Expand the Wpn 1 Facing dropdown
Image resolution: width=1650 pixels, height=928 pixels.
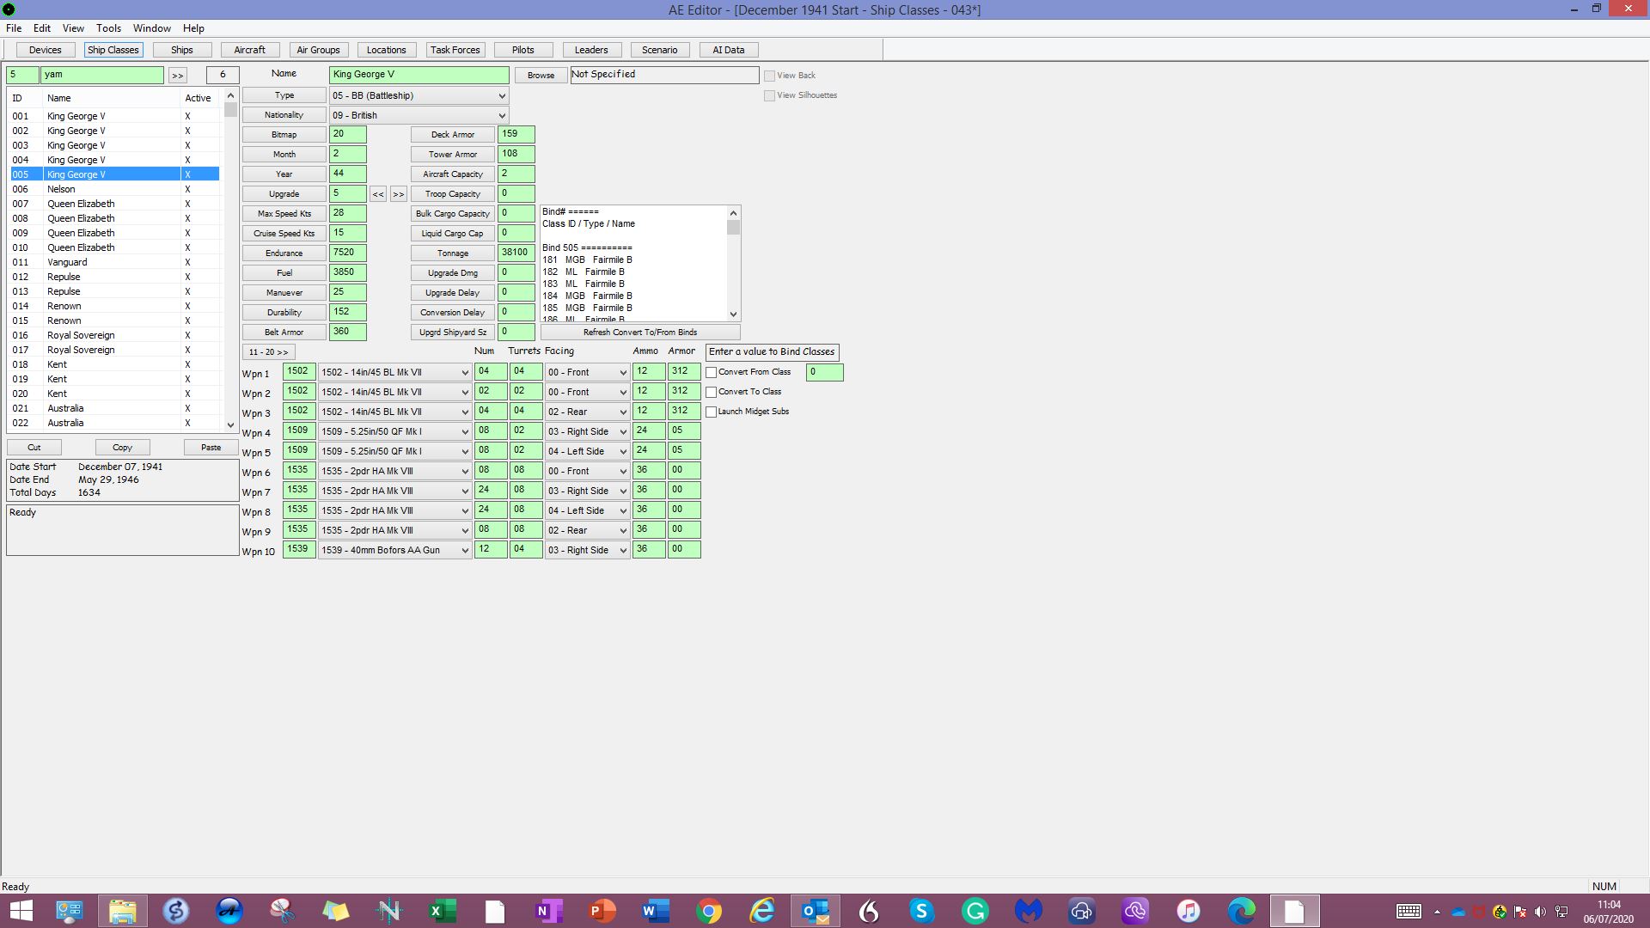pyautogui.click(x=588, y=372)
